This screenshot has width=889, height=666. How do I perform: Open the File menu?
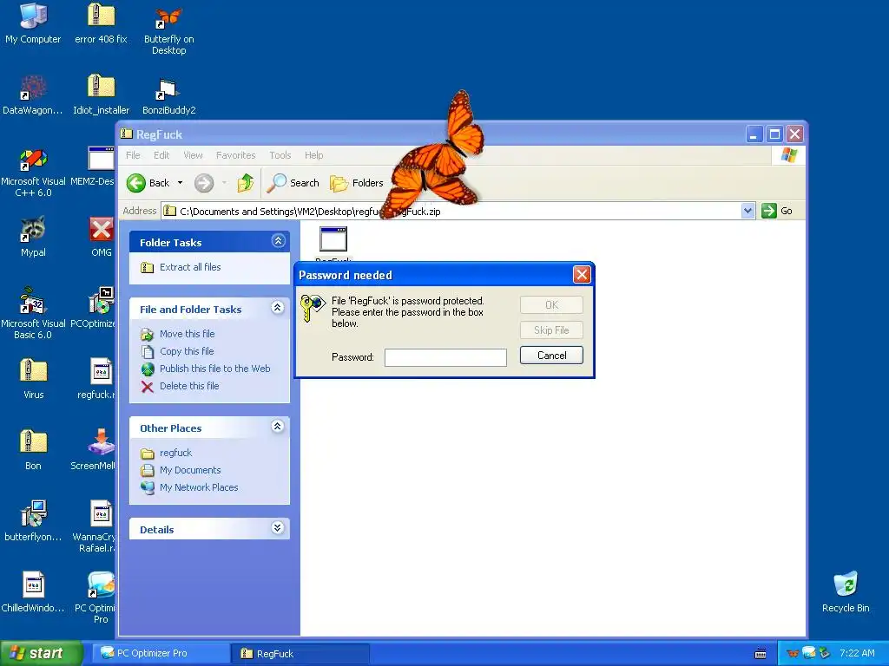133,155
